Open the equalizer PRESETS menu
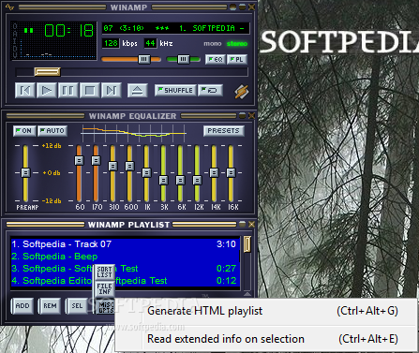Image resolution: width=419 pixels, height=353 pixels. point(223,131)
